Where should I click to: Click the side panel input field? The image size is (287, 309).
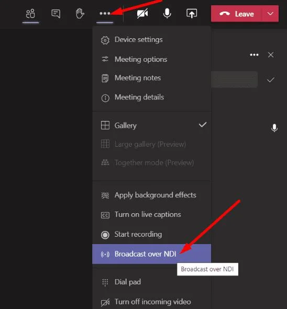[x=234, y=80]
